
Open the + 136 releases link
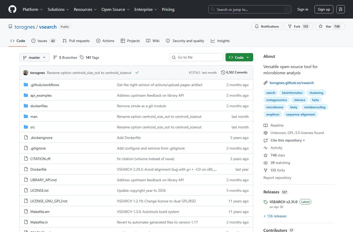click(275, 216)
